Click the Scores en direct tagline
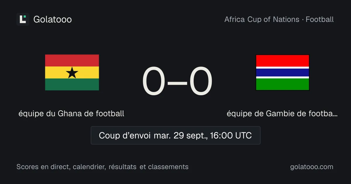Screen dimensions: 351x184 (102, 167)
